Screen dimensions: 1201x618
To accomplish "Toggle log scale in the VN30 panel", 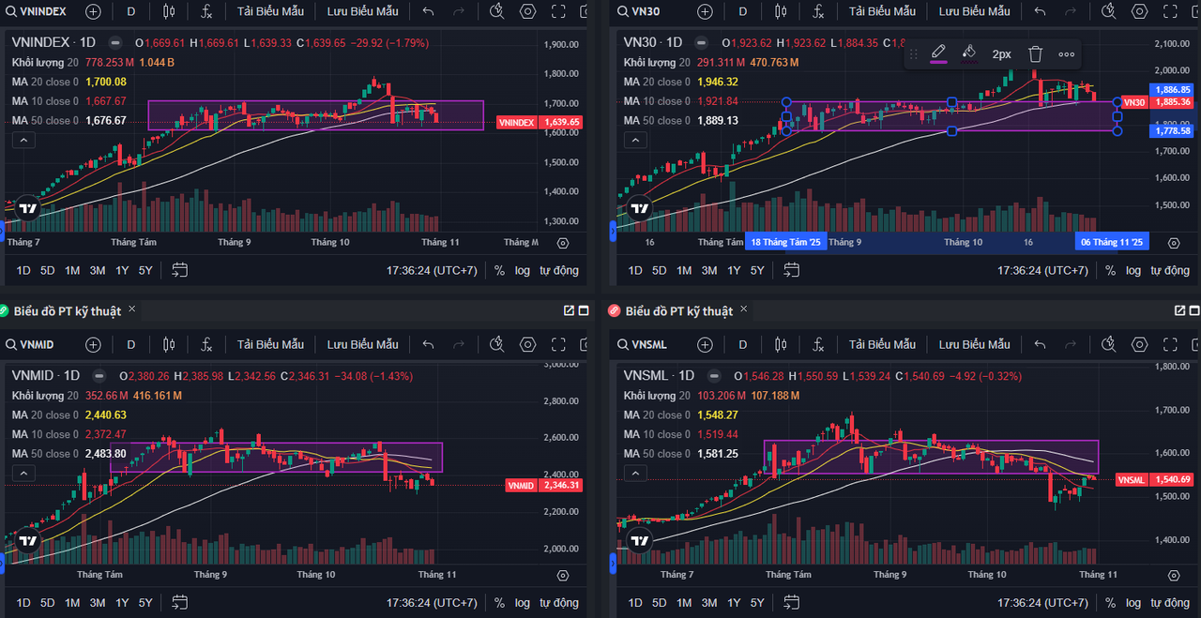I will coord(1134,270).
